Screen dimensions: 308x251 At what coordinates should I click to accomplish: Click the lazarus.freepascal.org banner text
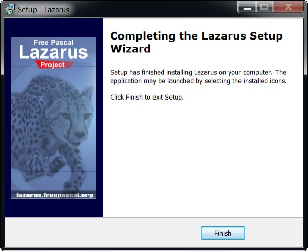coord(55,195)
